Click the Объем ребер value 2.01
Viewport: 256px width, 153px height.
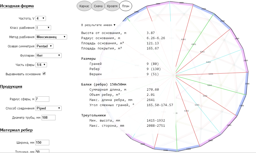click(151, 95)
